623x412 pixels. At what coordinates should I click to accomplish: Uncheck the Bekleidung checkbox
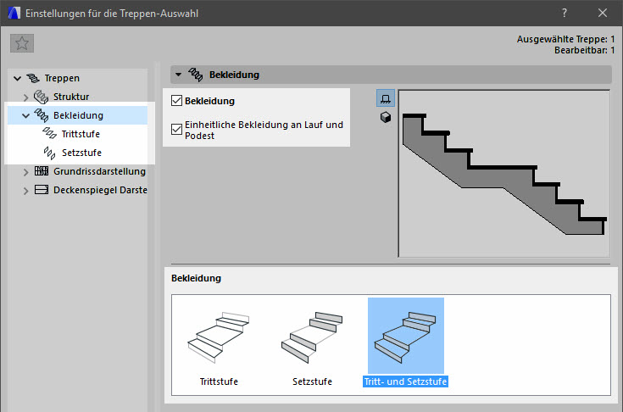177,101
